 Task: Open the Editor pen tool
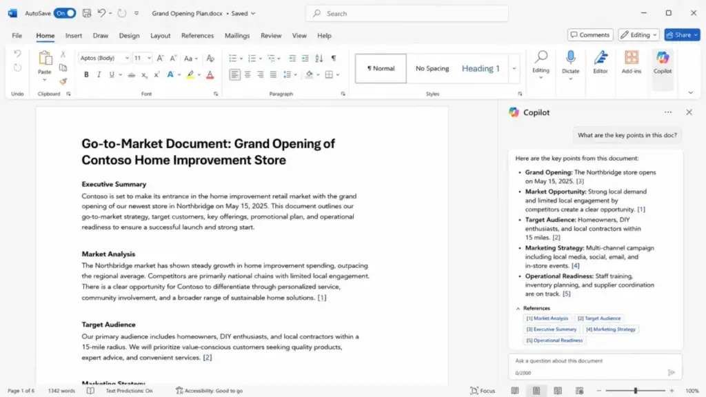pyautogui.click(x=601, y=61)
